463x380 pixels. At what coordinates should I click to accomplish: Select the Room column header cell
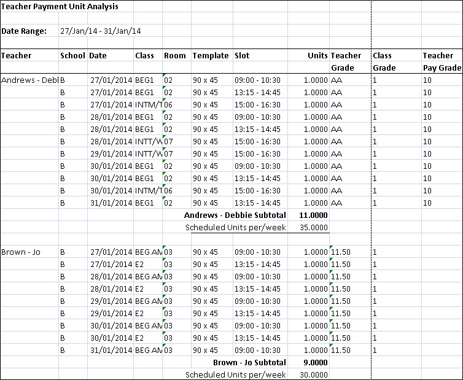point(175,56)
